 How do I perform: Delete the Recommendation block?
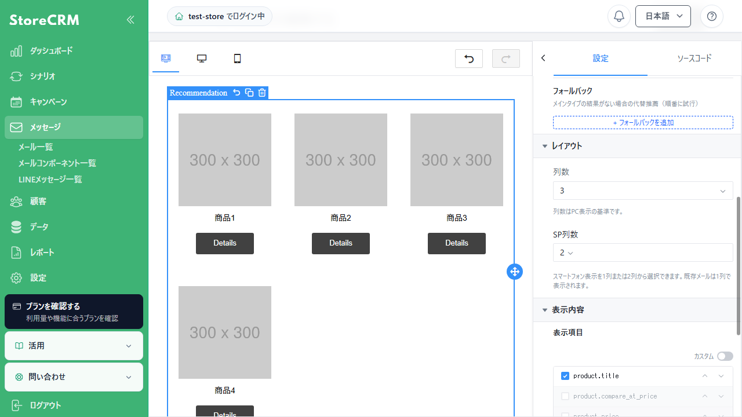(x=262, y=93)
